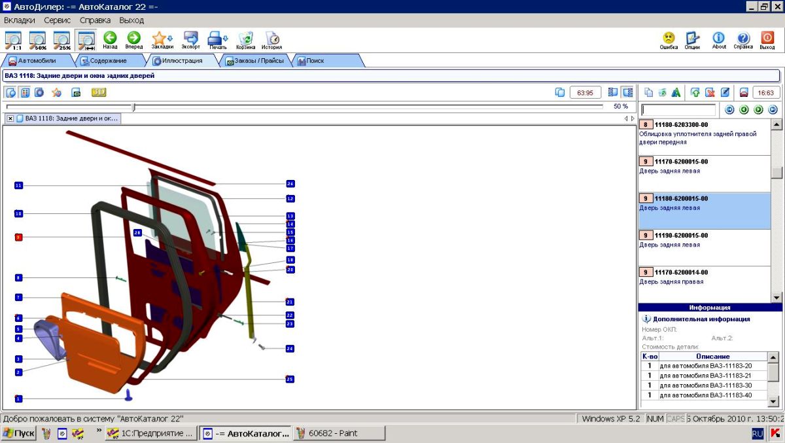
Task: Enable the 3D view button
Action: pos(99,92)
